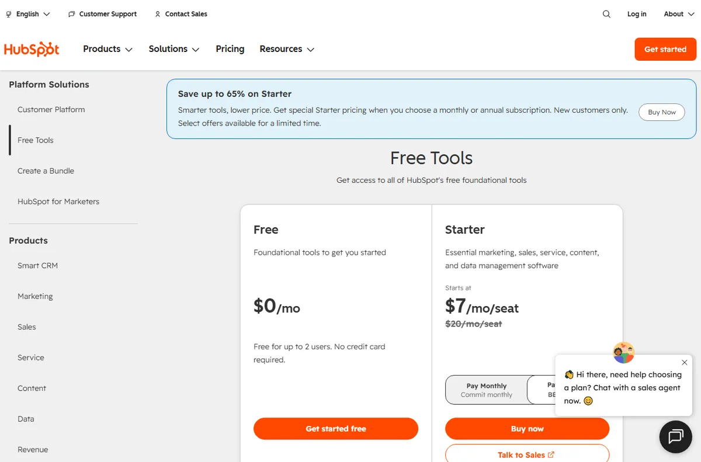Click Buy Now in the Starter banner
Screen dimensions: 701x462
pyautogui.click(x=662, y=112)
